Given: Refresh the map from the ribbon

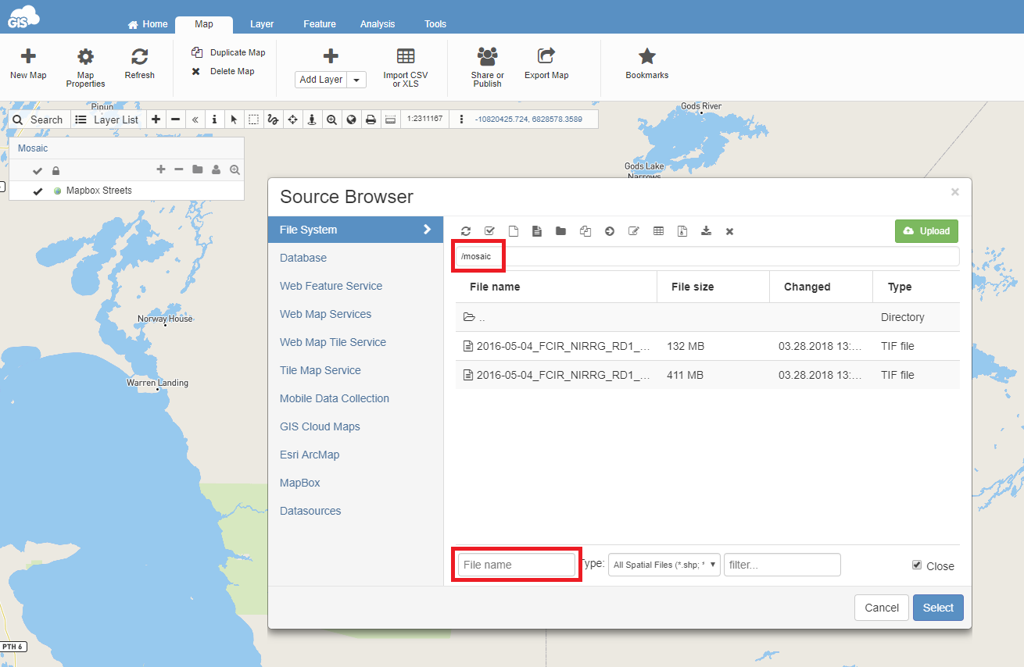Looking at the screenshot, I should (x=139, y=56).
